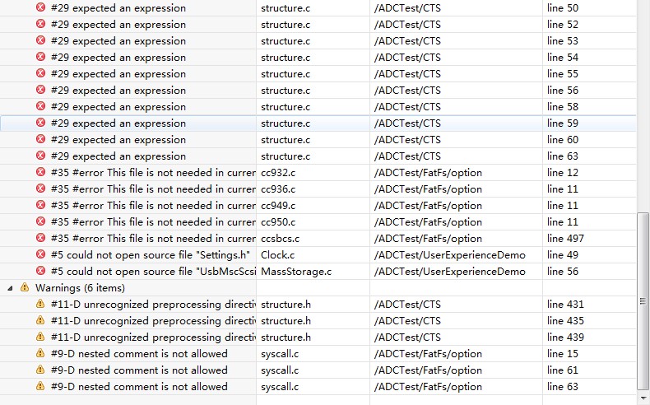The width and height of the screenshot is (650, 405).
Task: Click the cc950.c resource cell
Action: click(278, 222)
